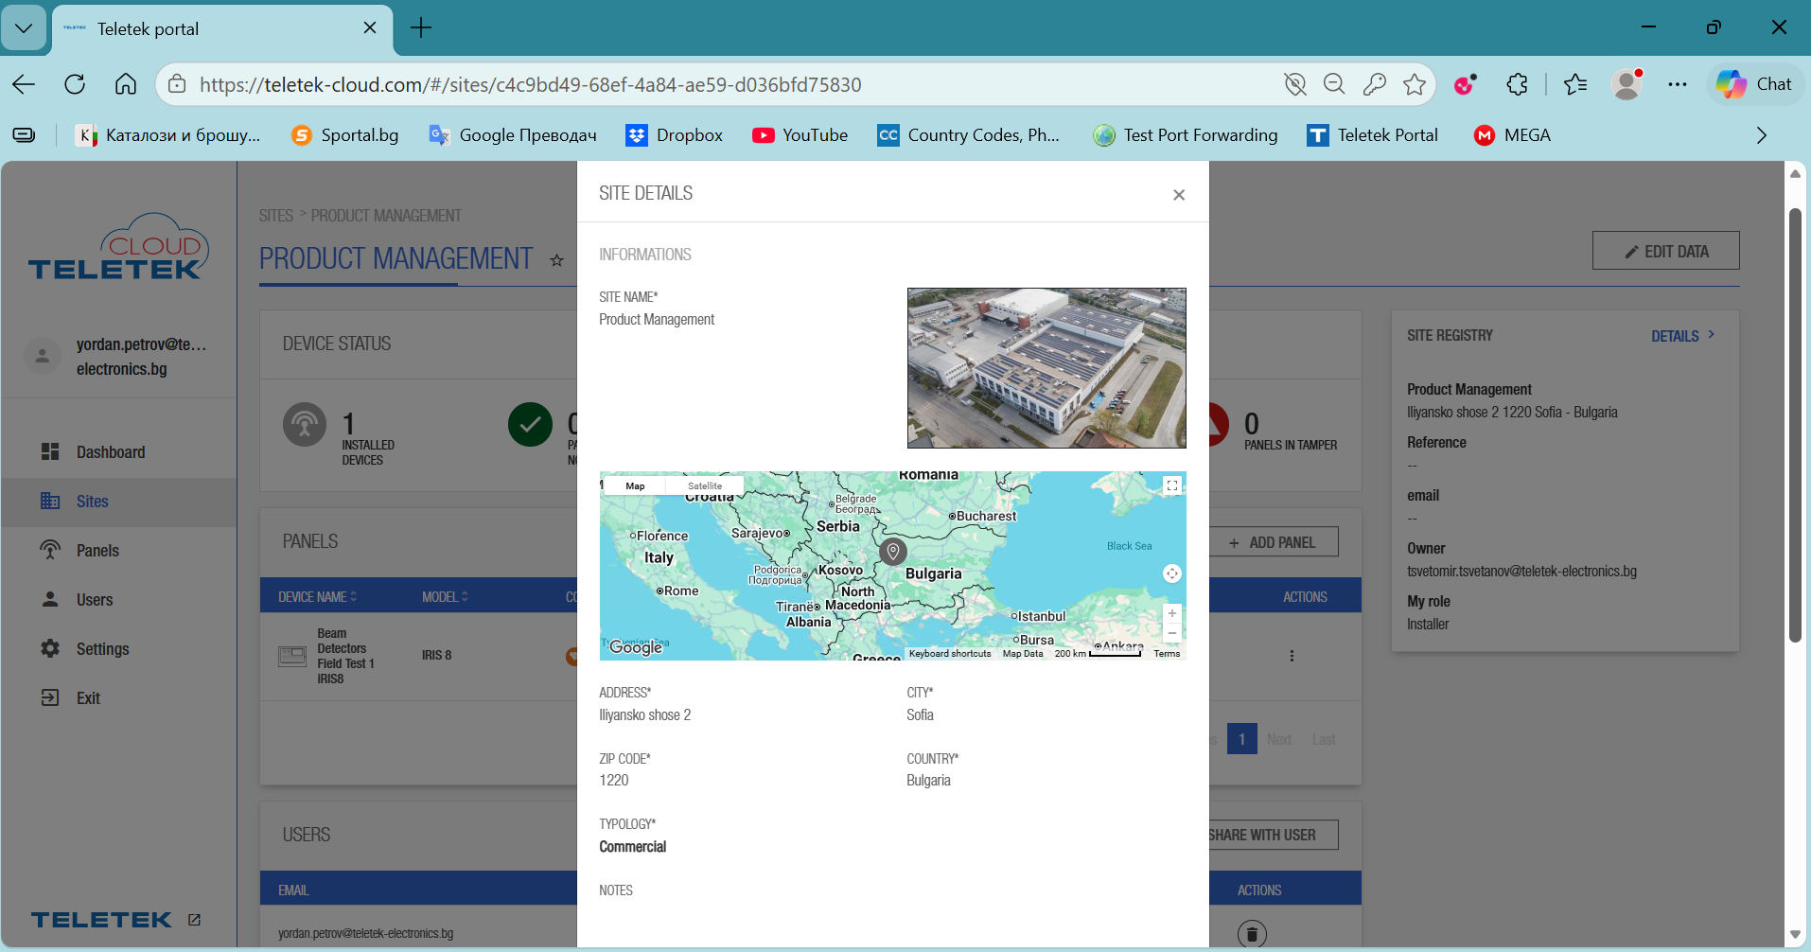Open Dashboard in the sidebar
The width and height of the screenshot is (1811, 952).
tap(111, 452)
